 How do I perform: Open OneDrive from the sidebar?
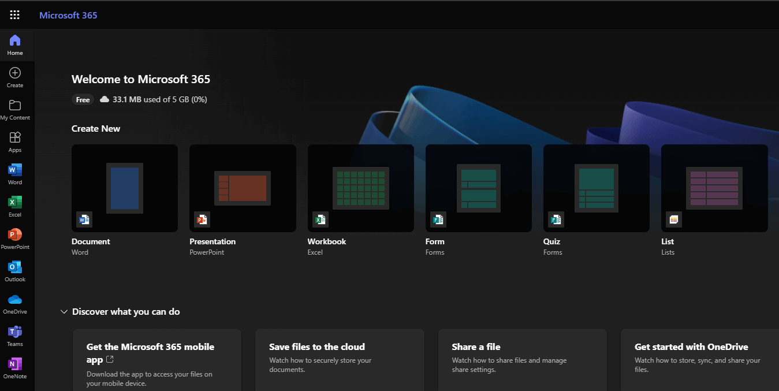point(14,304)
